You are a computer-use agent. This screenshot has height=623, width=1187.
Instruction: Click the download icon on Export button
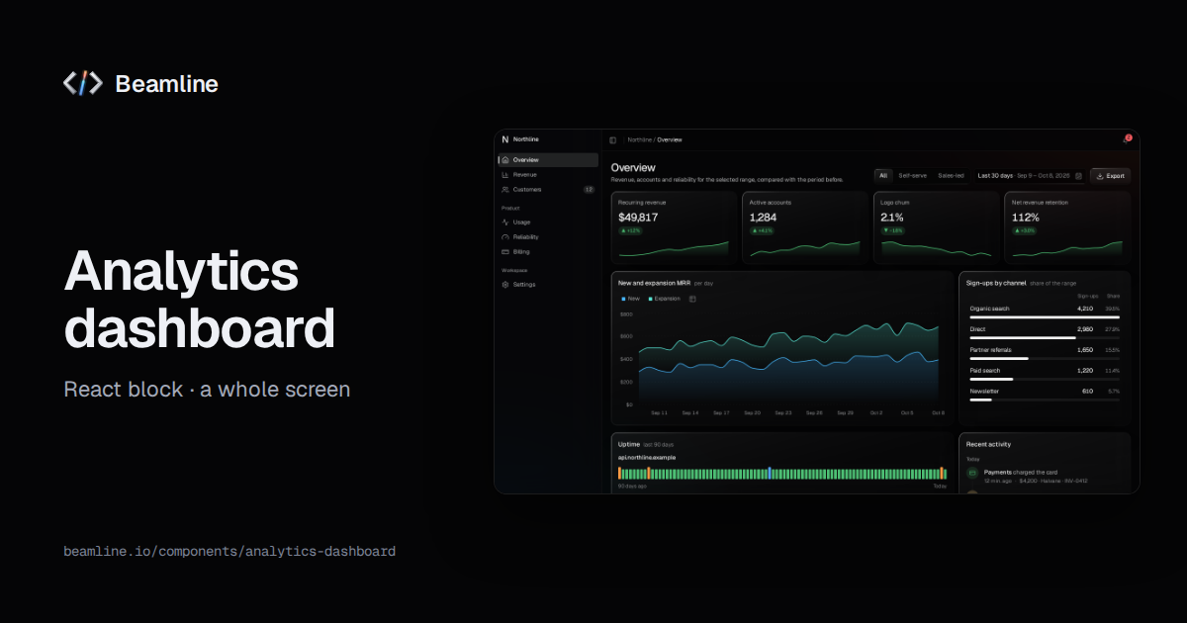pyautogui.click(x=1100, y=176)
